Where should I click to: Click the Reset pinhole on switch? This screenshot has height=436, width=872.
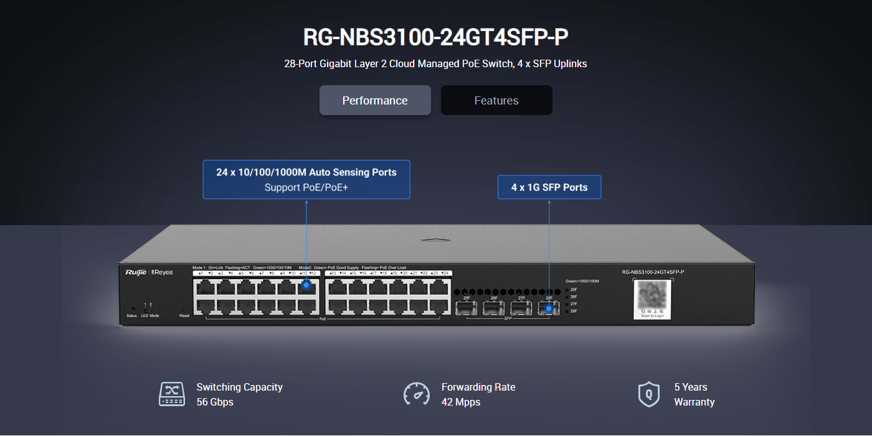click(183, 308)
